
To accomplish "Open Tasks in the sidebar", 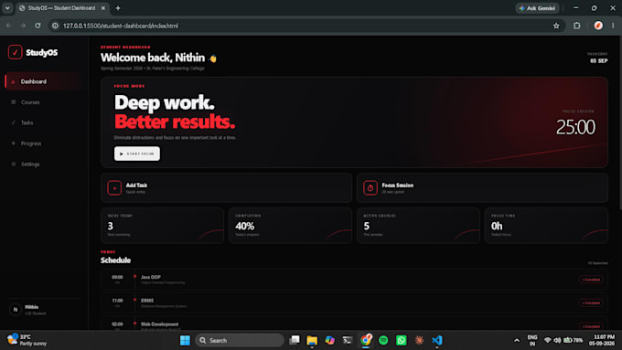I will [x=42, y=122].
